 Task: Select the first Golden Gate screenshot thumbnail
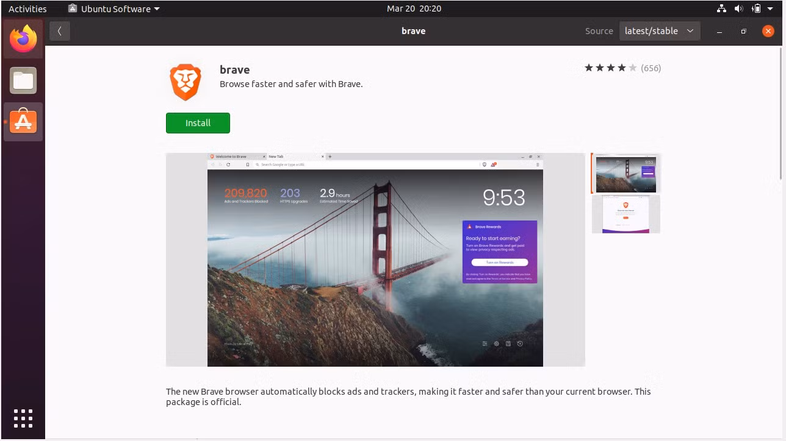(x=626, y=174)
